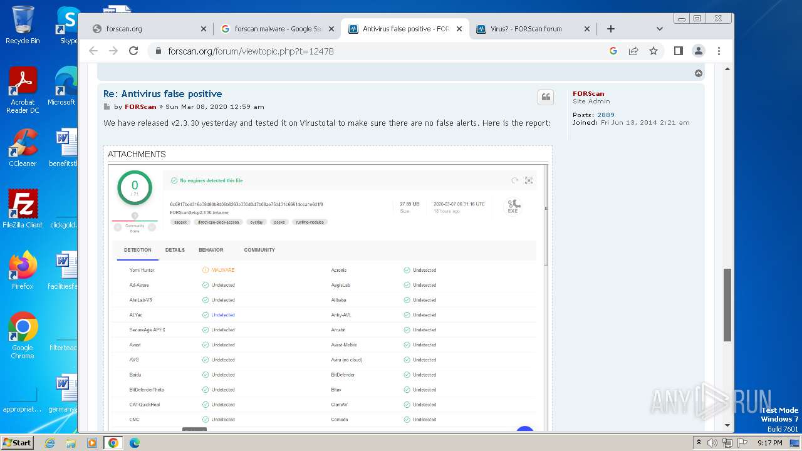
Task: Open a new Chrome tab
Action: (x=611, y=29)
